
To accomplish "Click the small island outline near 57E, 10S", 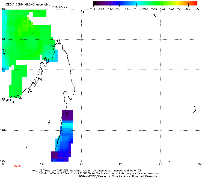I will [155, 16].
